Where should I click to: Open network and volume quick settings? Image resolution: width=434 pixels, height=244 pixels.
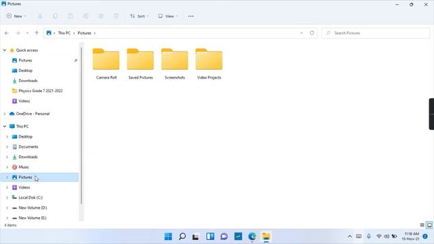click(x=387, y=237)
